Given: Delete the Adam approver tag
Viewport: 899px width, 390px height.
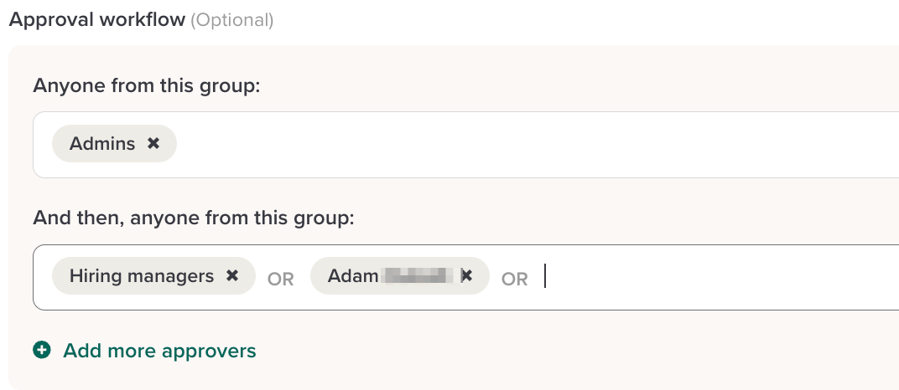Looking at the screenshot, I should (x=467, y=275).
